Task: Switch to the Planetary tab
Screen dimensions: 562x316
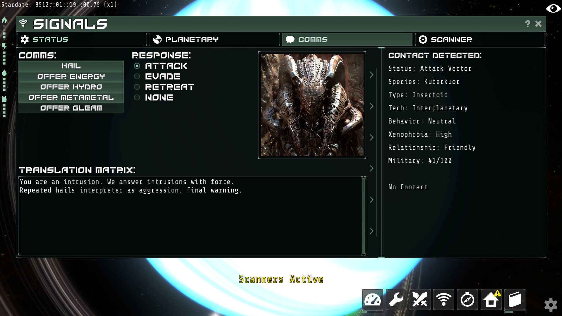Action: click(x=214, y=39)
